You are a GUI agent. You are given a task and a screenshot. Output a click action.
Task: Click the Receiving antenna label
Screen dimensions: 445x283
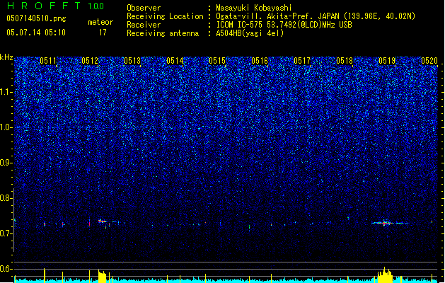163,33
